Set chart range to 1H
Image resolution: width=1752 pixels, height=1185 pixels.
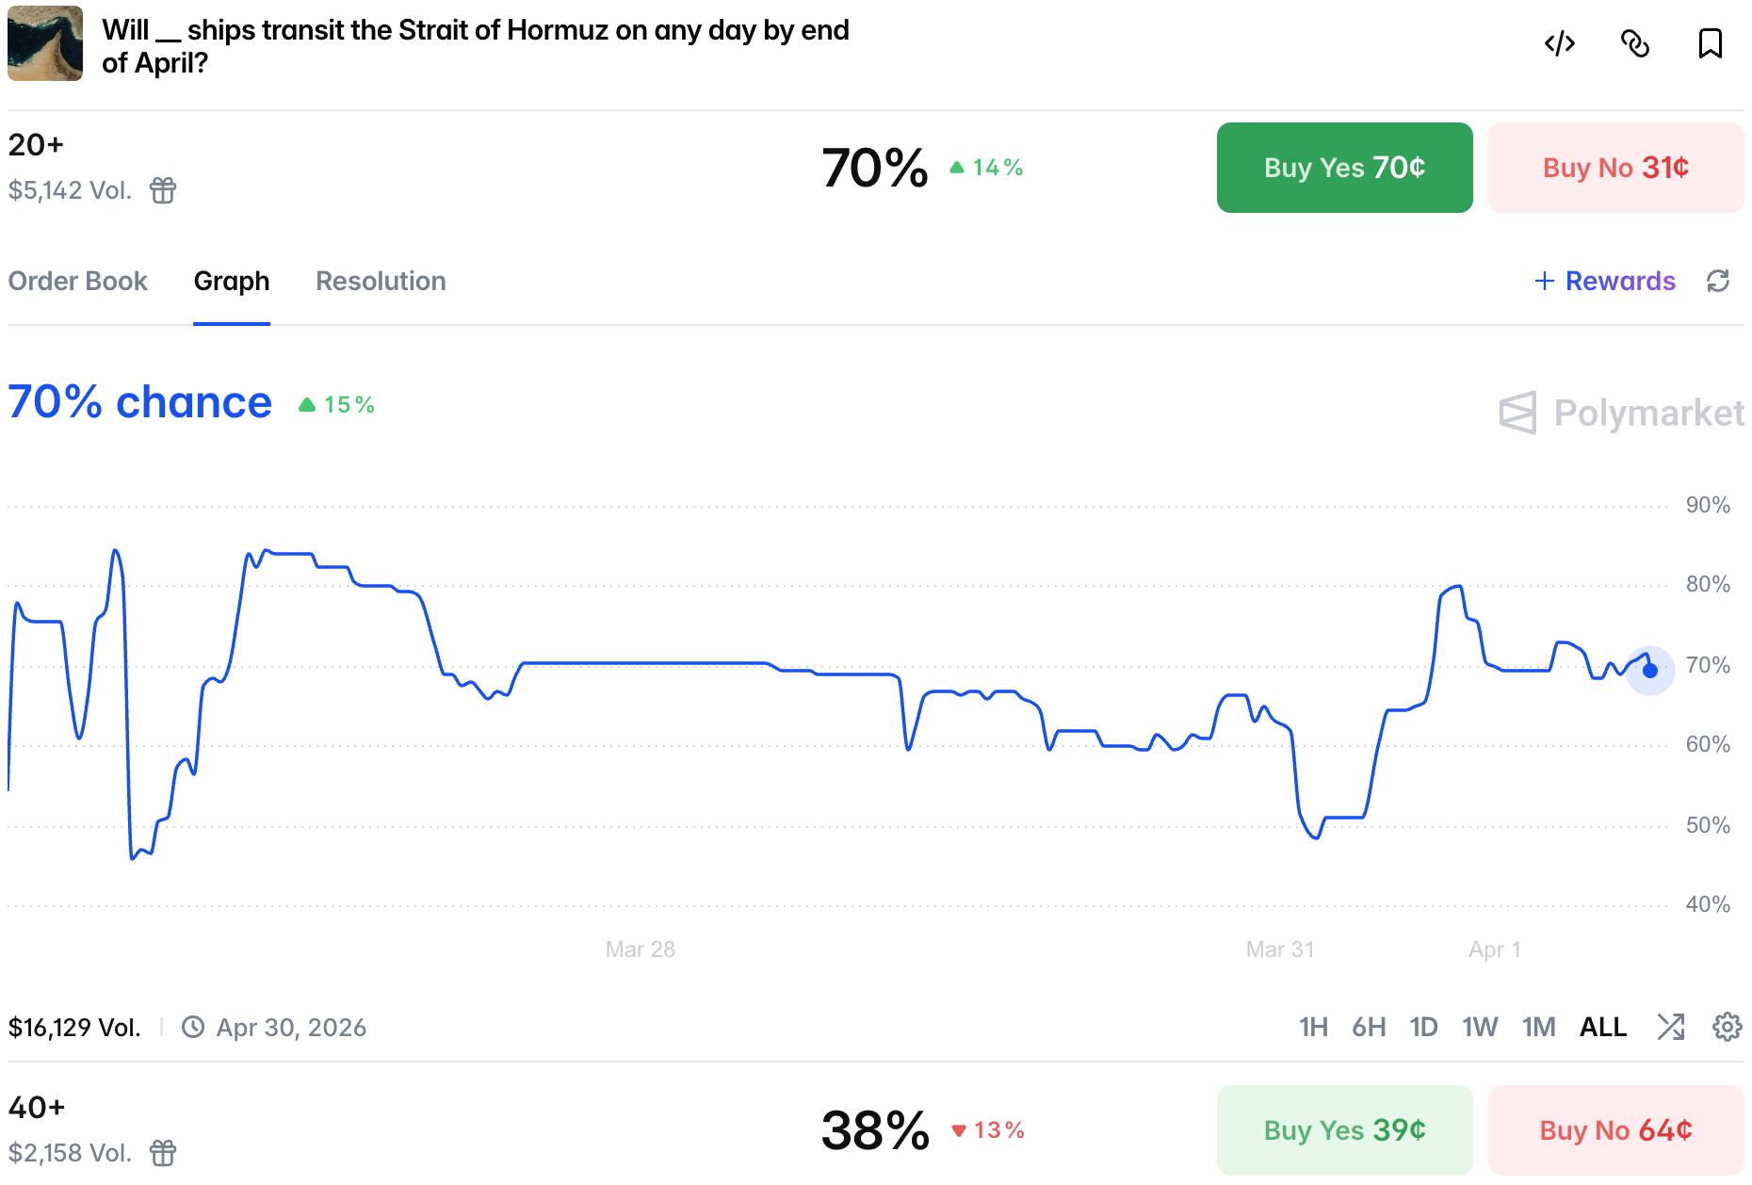pyautogui.click(x=1313, y=1027)
